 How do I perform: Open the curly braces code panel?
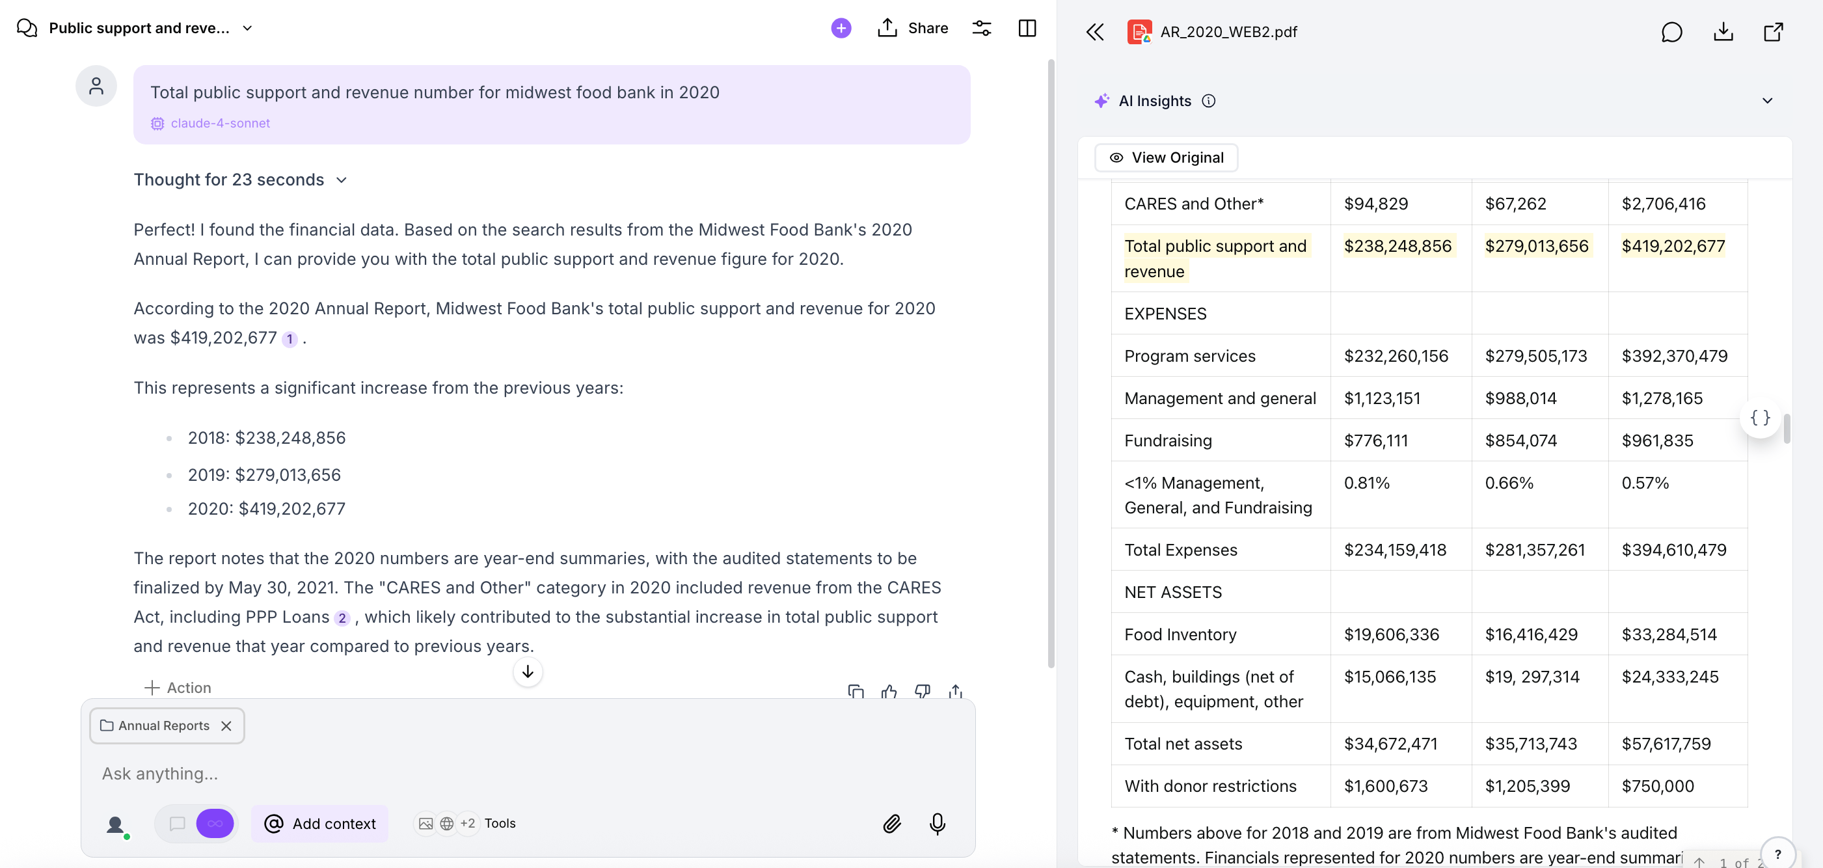click(1761, 417)
